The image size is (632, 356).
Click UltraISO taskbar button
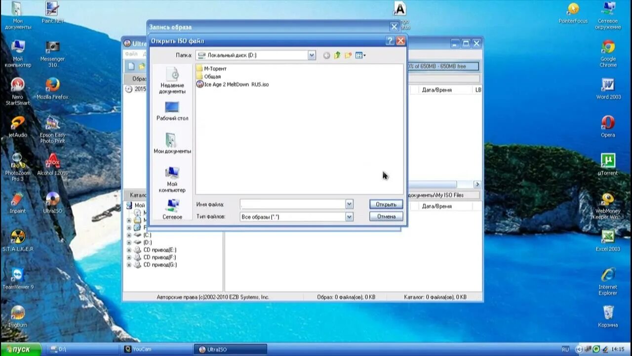click(x=231, y=349)
